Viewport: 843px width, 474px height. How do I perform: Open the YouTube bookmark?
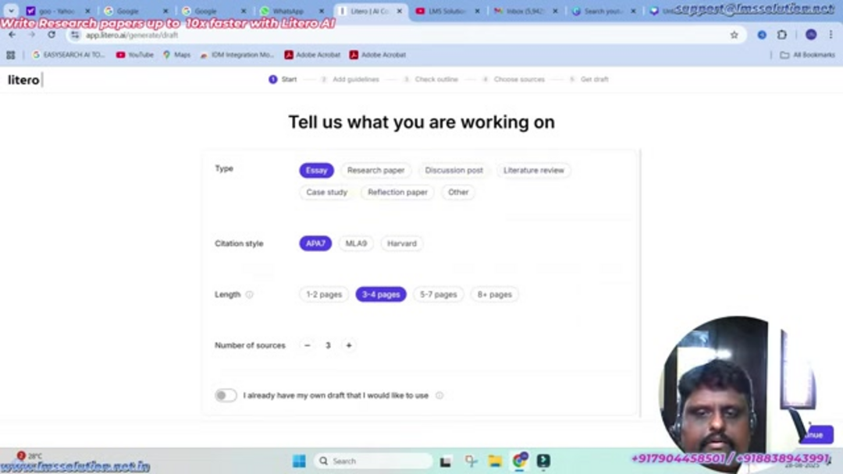click(134, 55)
